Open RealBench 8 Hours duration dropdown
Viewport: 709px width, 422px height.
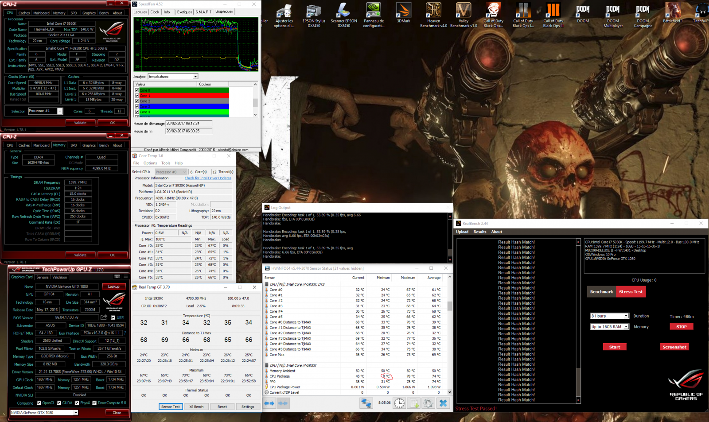(610, 316)
